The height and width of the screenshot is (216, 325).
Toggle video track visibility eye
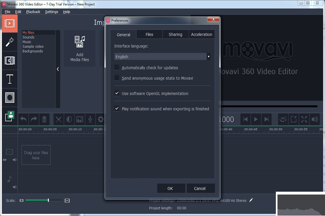click(4, 160)
